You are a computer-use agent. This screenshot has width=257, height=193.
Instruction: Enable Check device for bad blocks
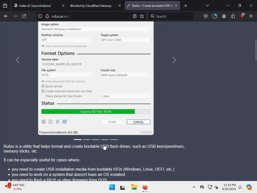(43, 96)
